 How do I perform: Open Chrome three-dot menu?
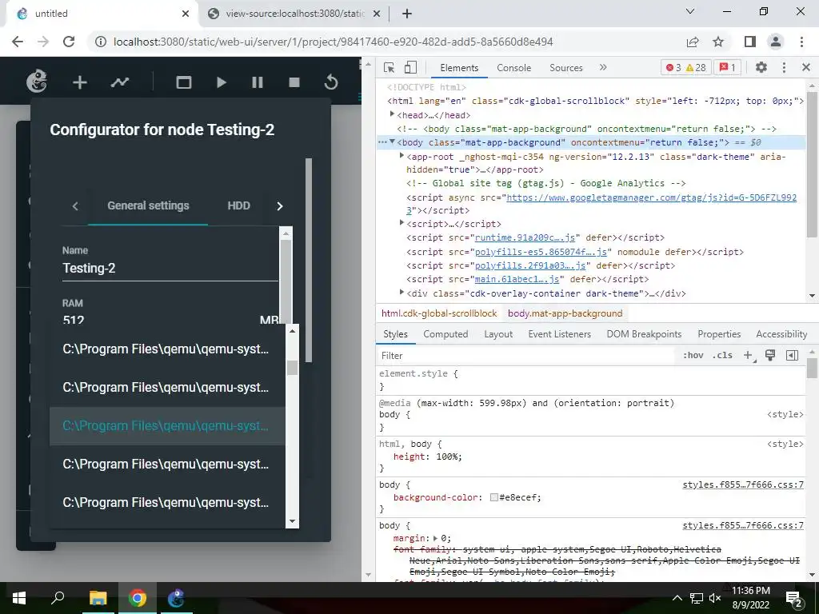[801, 42]
